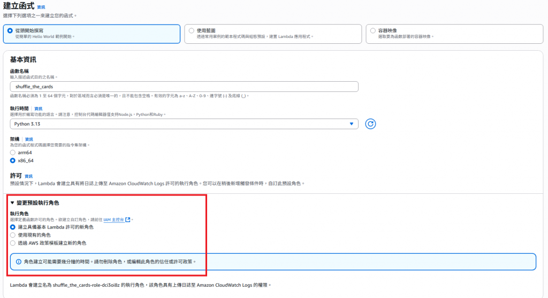Select 建立具備基本 Lambda 許可的新角色
The width and height of the screenshot is (548, 298).
pos(13,227)
